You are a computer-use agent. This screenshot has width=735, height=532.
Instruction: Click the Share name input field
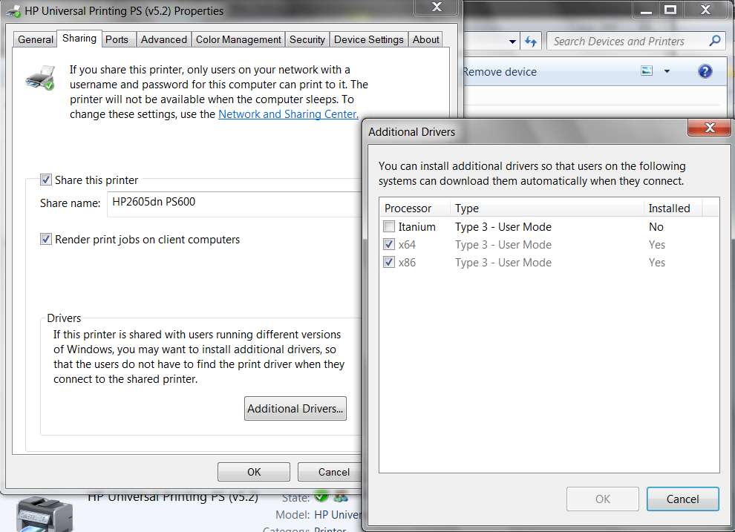(235, 204)
